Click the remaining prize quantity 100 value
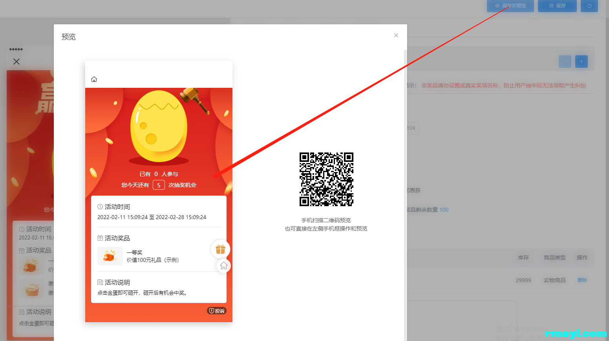This screenshot has height=341, width=609. point(444,210)
